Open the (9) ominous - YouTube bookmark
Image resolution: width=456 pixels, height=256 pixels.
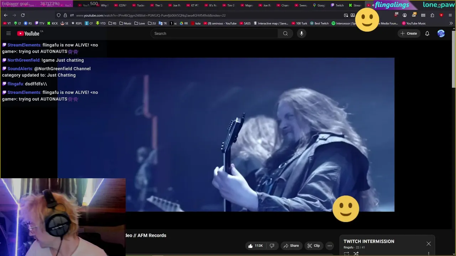220,23
